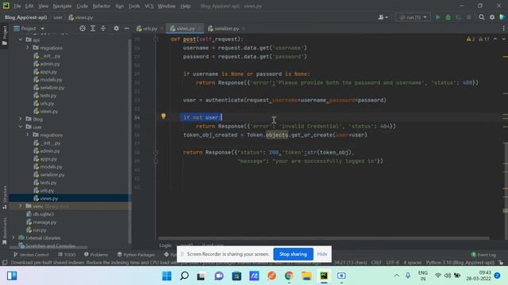Expand the venv folder
This screenshot has width=508, height=285.
coord(21,206)
